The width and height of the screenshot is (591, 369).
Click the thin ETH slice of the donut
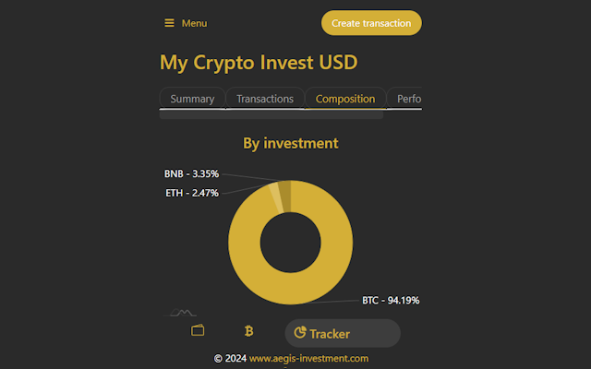tap(275, 196)
